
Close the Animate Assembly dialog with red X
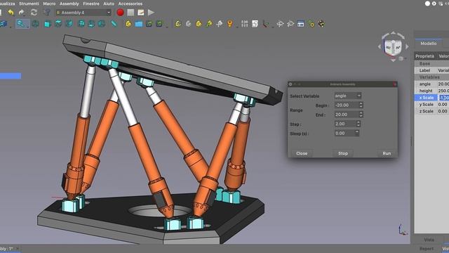[x=394, y=84]
